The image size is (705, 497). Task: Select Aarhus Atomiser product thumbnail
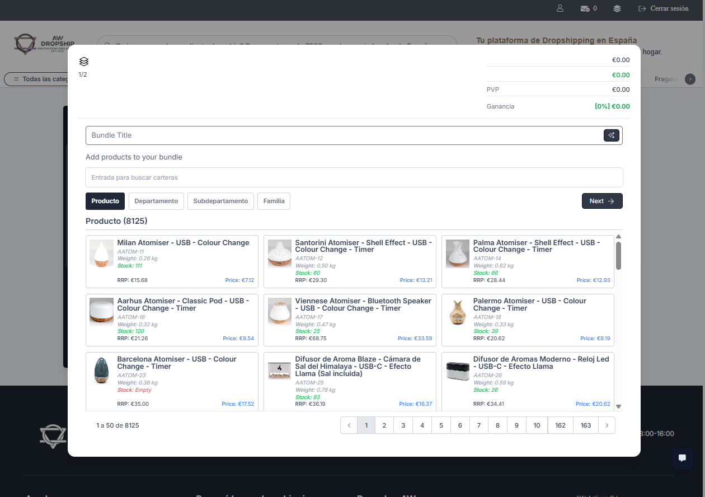coord(101,312)
